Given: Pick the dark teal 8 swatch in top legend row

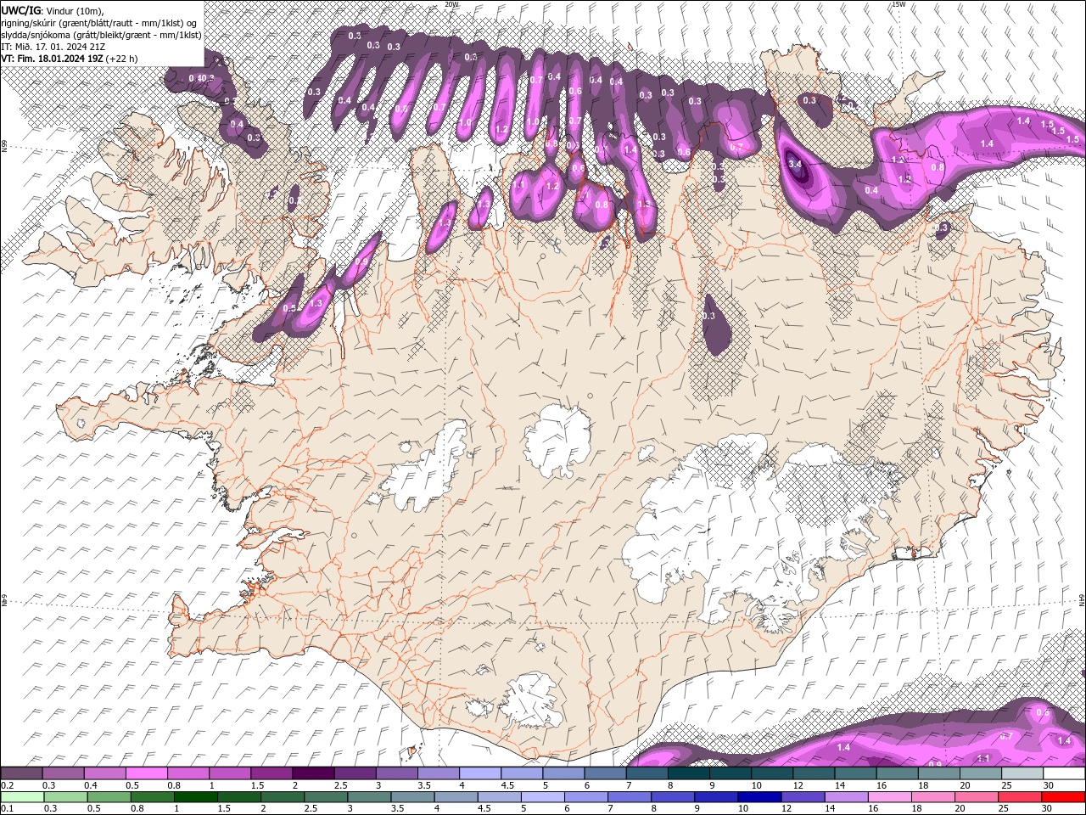Looking at the screenshot, I should 689,773.
